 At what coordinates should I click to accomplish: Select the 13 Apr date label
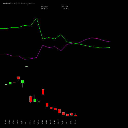(42, 122)
